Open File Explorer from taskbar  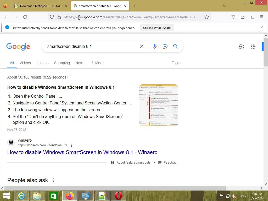[37, 196]
